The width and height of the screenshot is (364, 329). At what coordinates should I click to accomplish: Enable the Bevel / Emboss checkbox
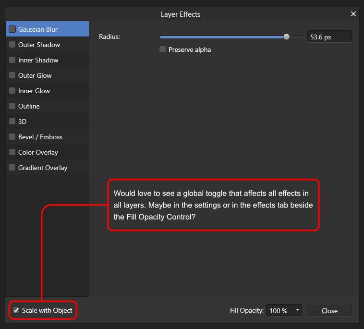(x=12, y=137)
